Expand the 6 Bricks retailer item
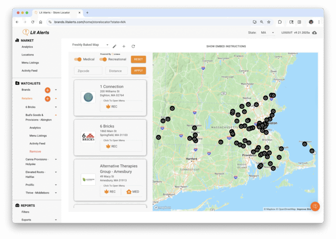The height and width of the screenshot is (239, 336). click(x=56, y=107)
